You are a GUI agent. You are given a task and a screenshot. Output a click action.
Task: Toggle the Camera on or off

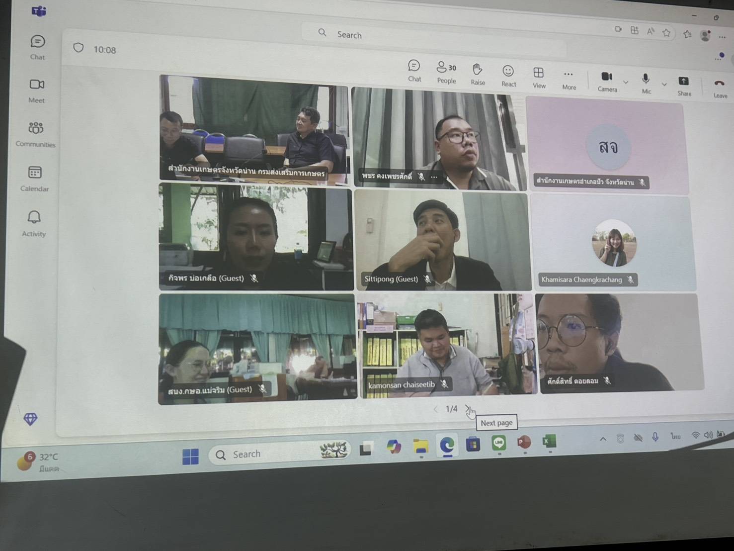tap(607, 81)
